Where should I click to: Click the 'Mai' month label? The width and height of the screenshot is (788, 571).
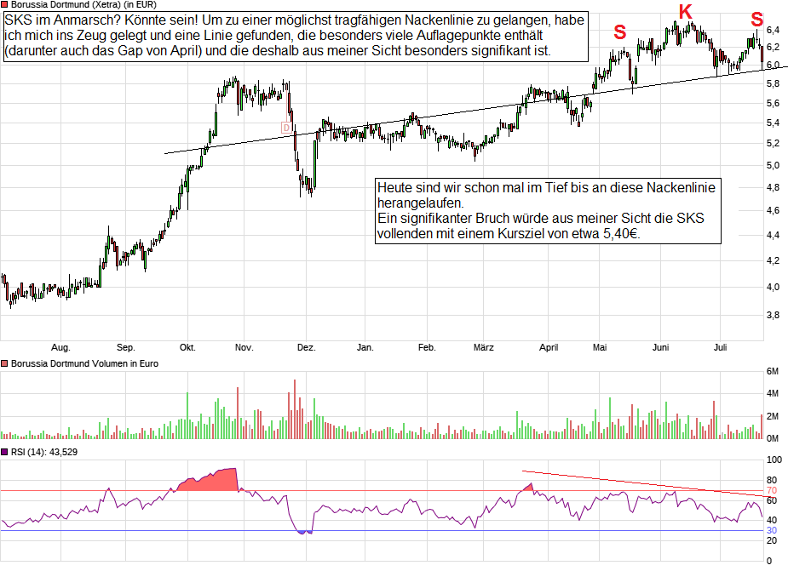tap(600, 347)
